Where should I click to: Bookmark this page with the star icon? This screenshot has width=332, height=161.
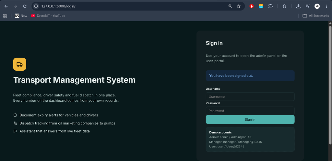tap(239, 6)
